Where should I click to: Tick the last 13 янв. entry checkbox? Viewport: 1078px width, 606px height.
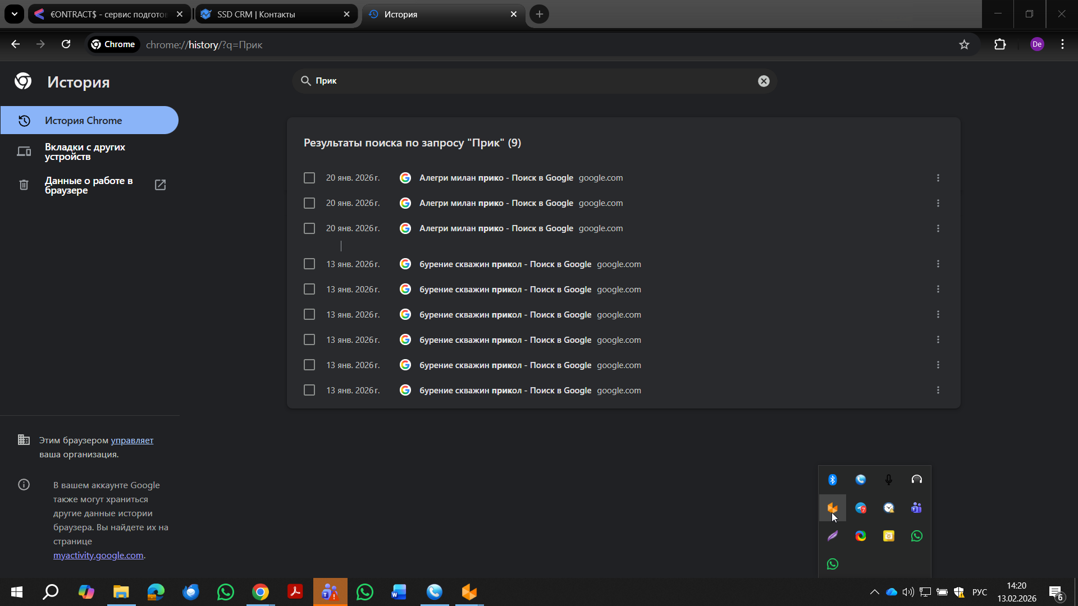309,390
